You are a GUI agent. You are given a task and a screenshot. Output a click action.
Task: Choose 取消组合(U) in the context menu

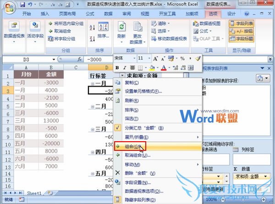(158, 155)
